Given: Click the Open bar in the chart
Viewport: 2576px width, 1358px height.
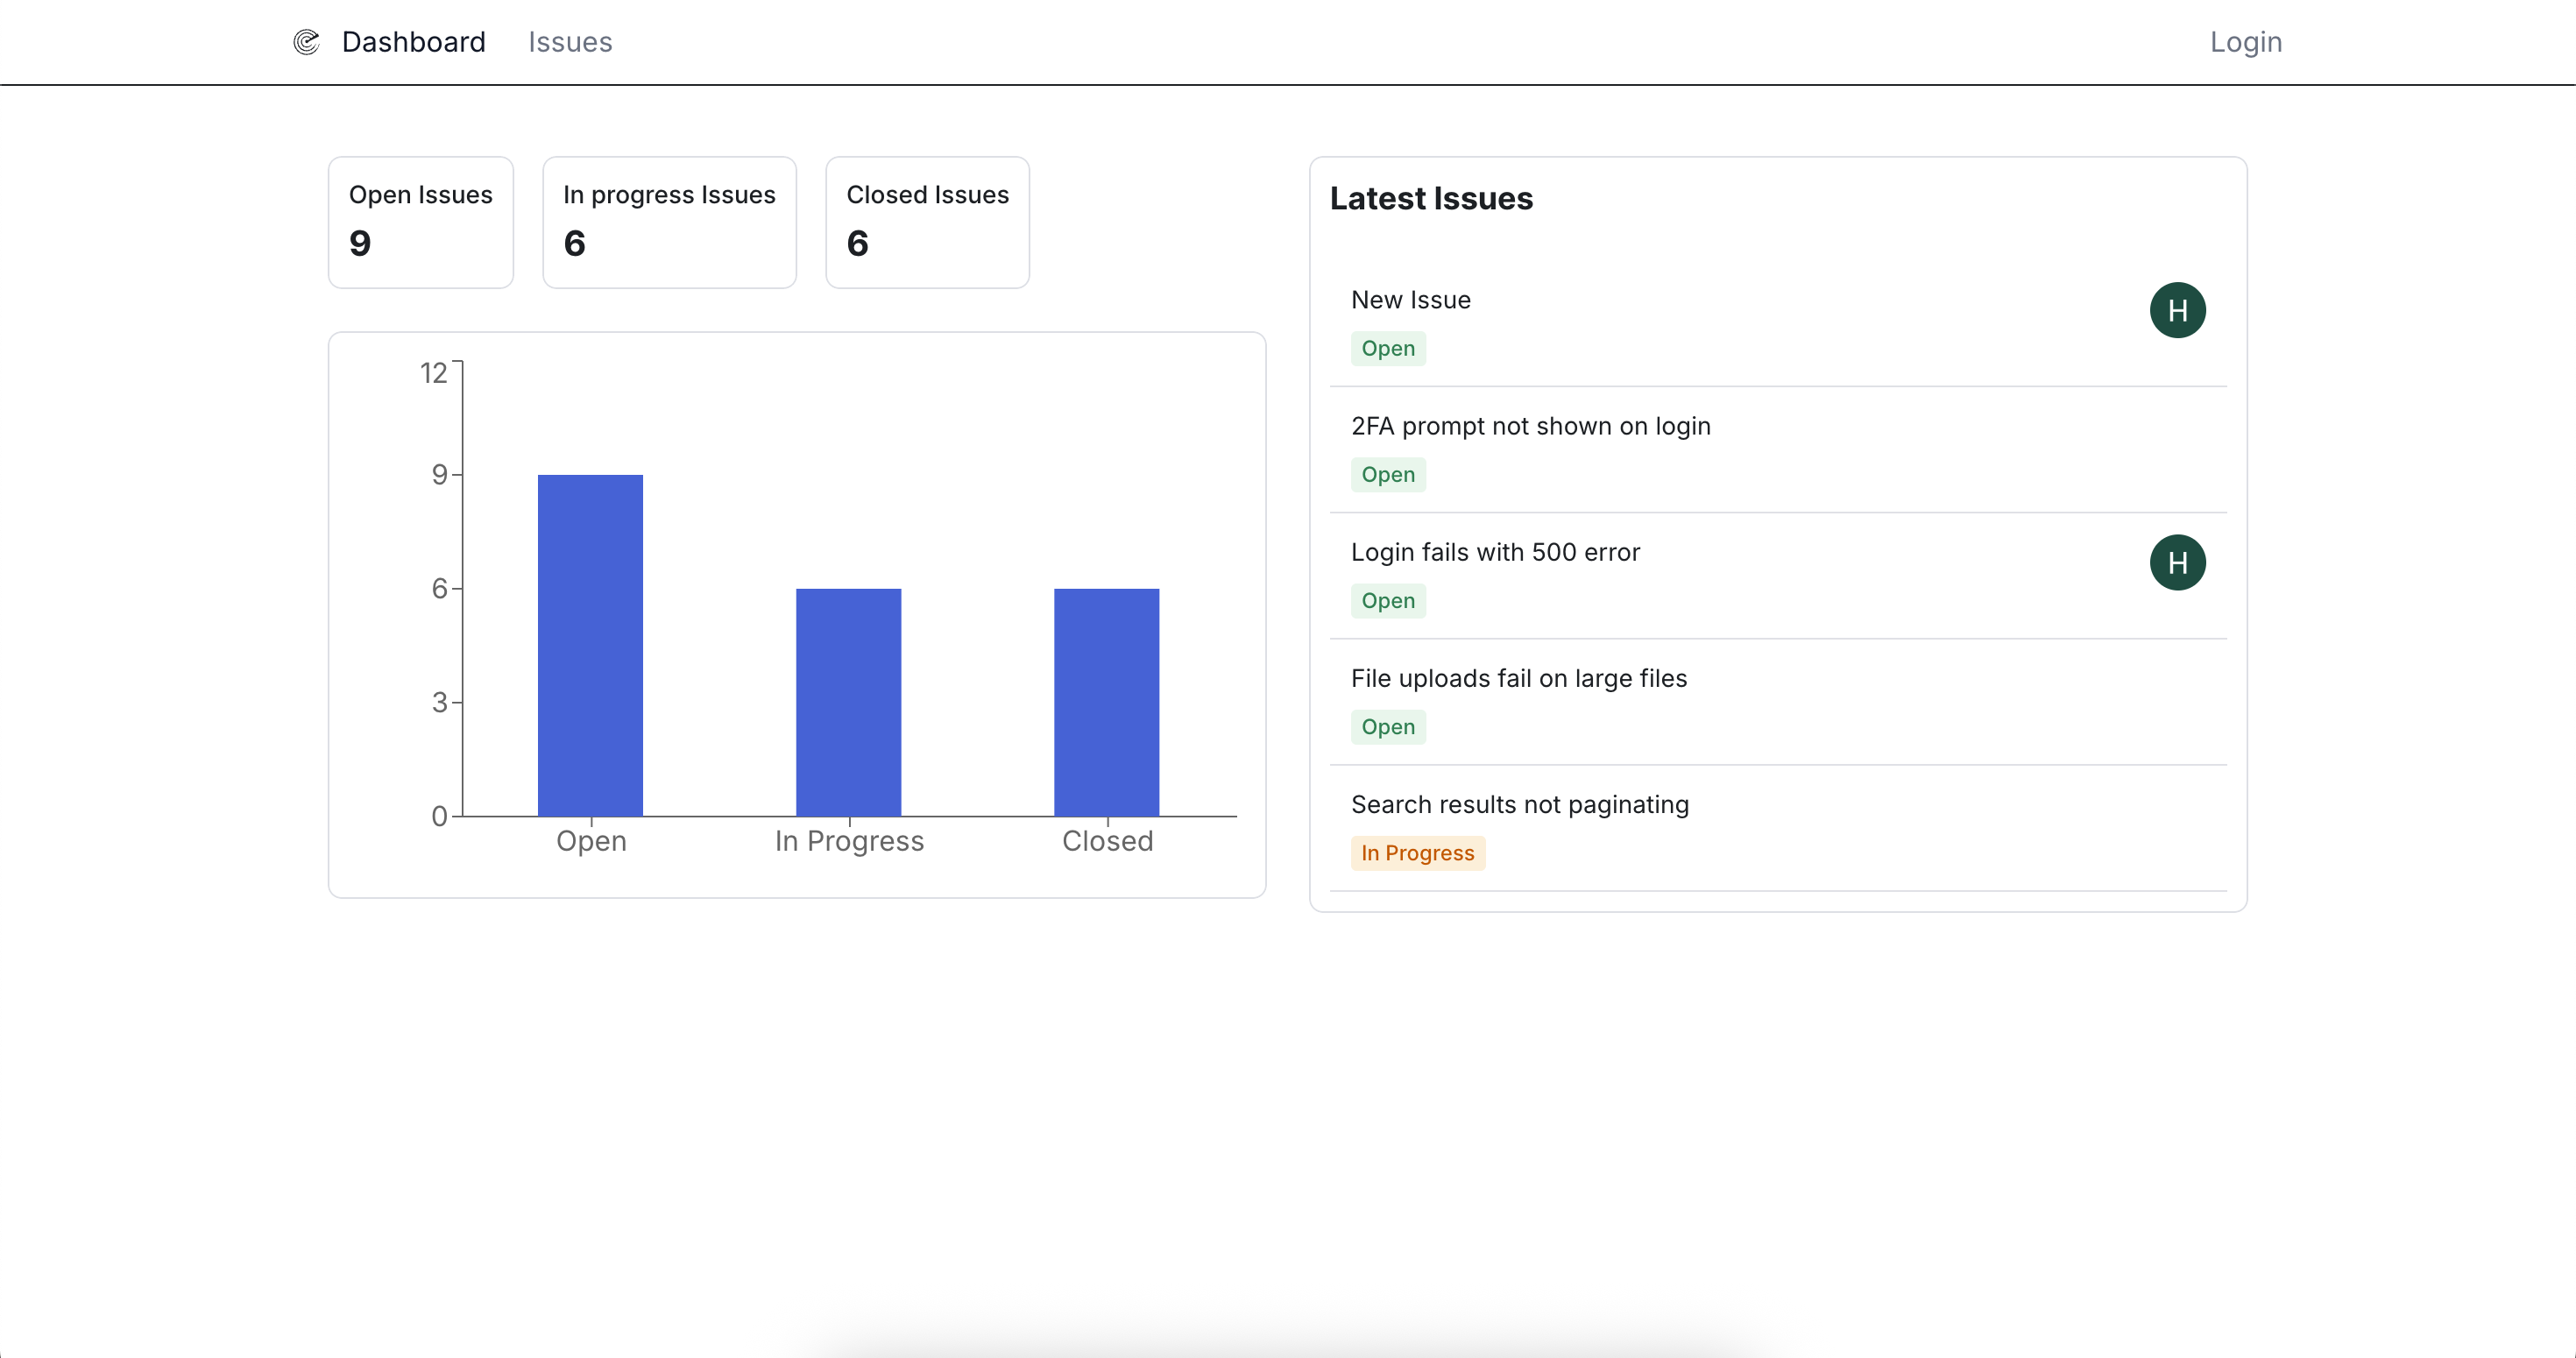Looking at the screenshot, I should [x=590, y=645].
